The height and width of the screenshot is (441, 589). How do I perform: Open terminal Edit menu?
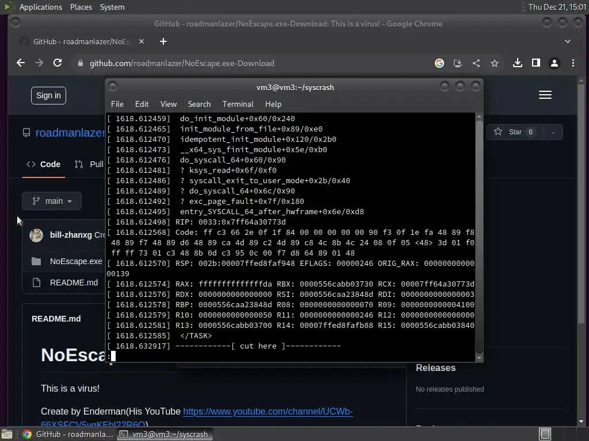141,105
